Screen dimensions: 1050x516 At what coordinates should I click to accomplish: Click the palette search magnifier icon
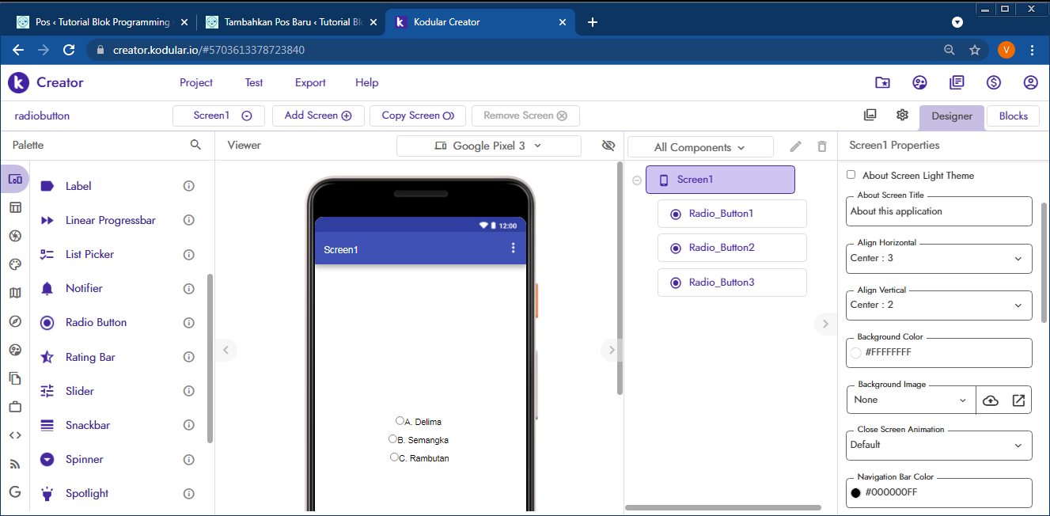[x=195, y=145]
